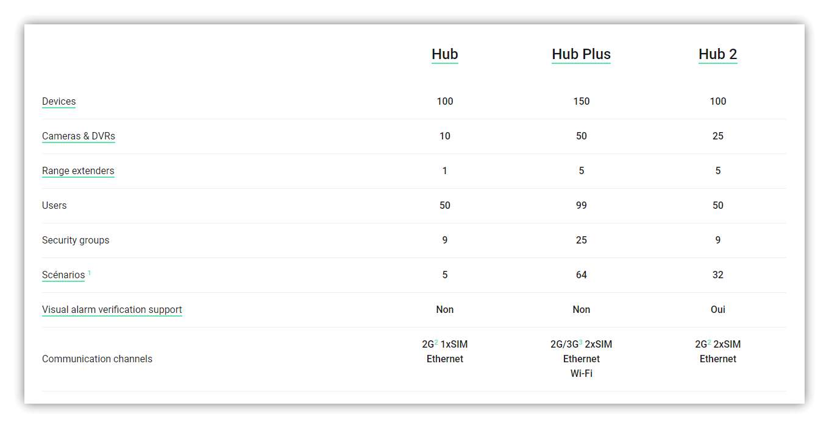
Task: Click Hub Plus scenarios value 64
Action: pyautogui.click(x=581, y=275)
